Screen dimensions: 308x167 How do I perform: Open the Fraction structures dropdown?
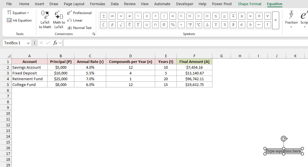(x=291, y=19)
